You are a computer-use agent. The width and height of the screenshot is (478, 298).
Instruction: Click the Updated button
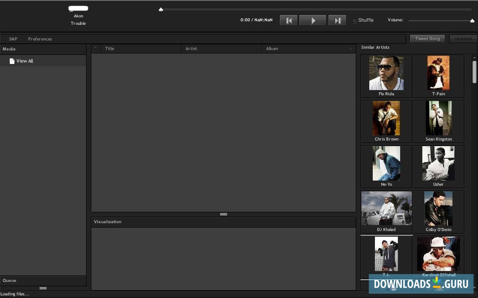(463, 39)
